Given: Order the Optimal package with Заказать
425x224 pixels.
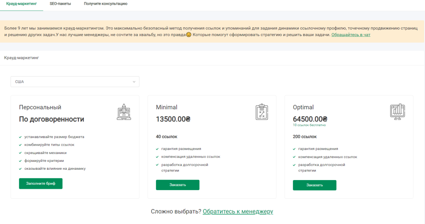Looking at the screenshot, I should [315, 185].
